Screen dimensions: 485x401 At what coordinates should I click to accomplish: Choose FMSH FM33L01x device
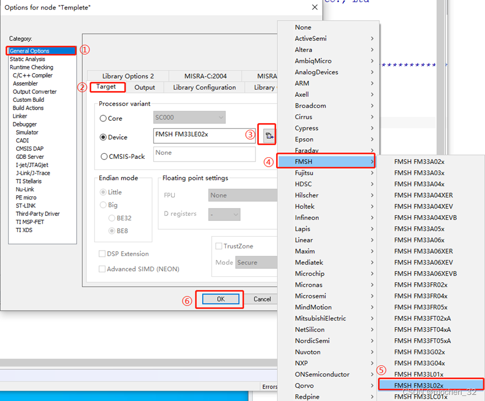tap(431, 374)
